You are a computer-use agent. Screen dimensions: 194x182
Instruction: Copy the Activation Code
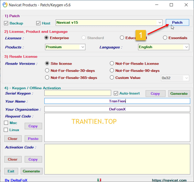pyautogui.click(x=33, y=159)
